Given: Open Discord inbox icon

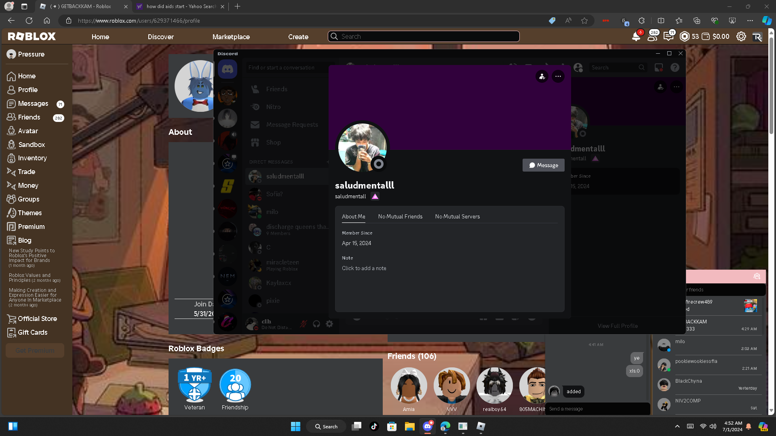Looking at the screenshot, I should point(659,68).
